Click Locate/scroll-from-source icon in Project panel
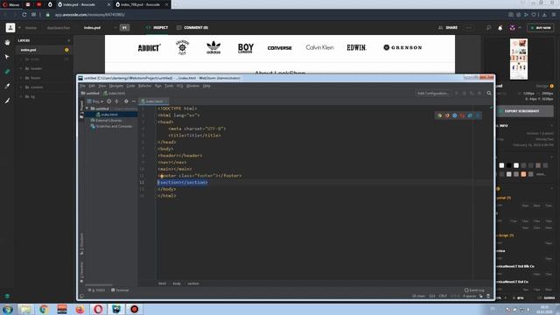 (108, 101)
